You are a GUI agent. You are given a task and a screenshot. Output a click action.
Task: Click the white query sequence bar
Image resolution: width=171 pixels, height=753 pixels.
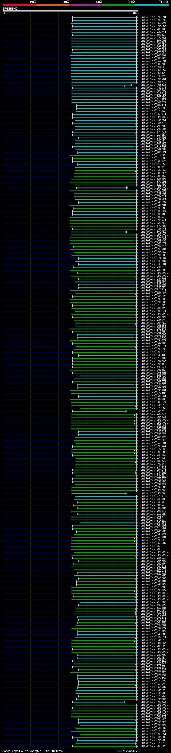click(71, 11)
